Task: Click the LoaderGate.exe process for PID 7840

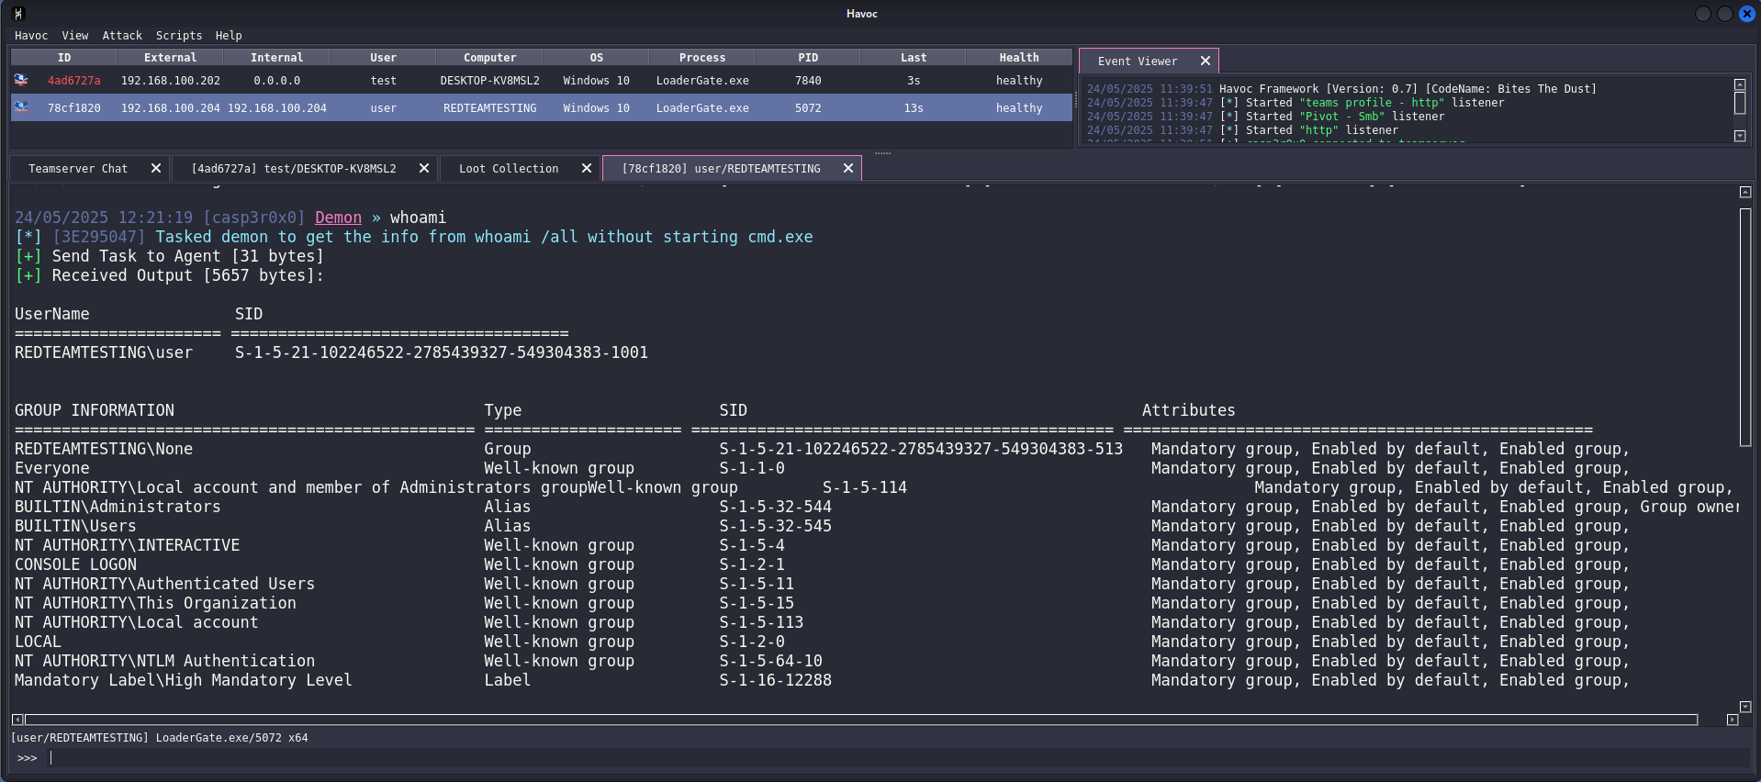Action: (702, 81)
